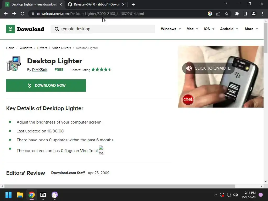268x201 pixels.
Task: Click the scroll down arrow
Action: click(x=266, y=182)
